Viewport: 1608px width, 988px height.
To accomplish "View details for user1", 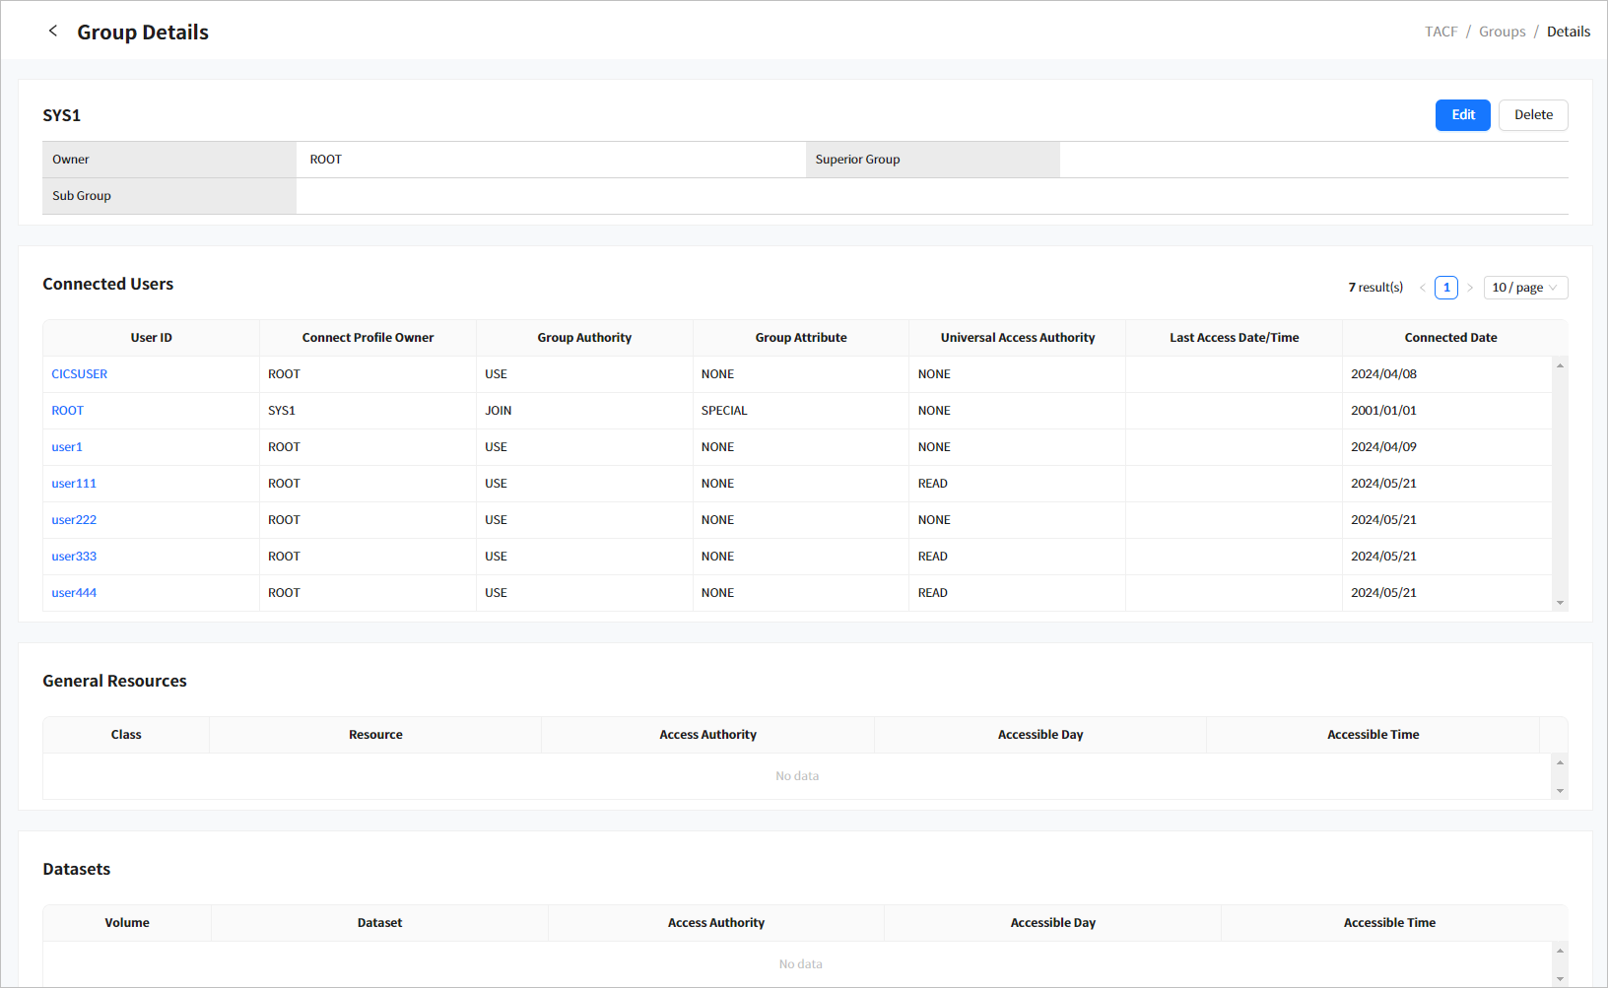I will coord(67,447).
